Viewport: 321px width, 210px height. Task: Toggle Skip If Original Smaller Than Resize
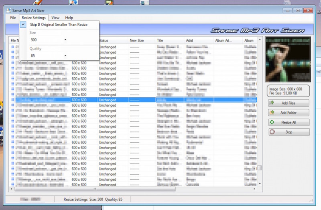59,25
